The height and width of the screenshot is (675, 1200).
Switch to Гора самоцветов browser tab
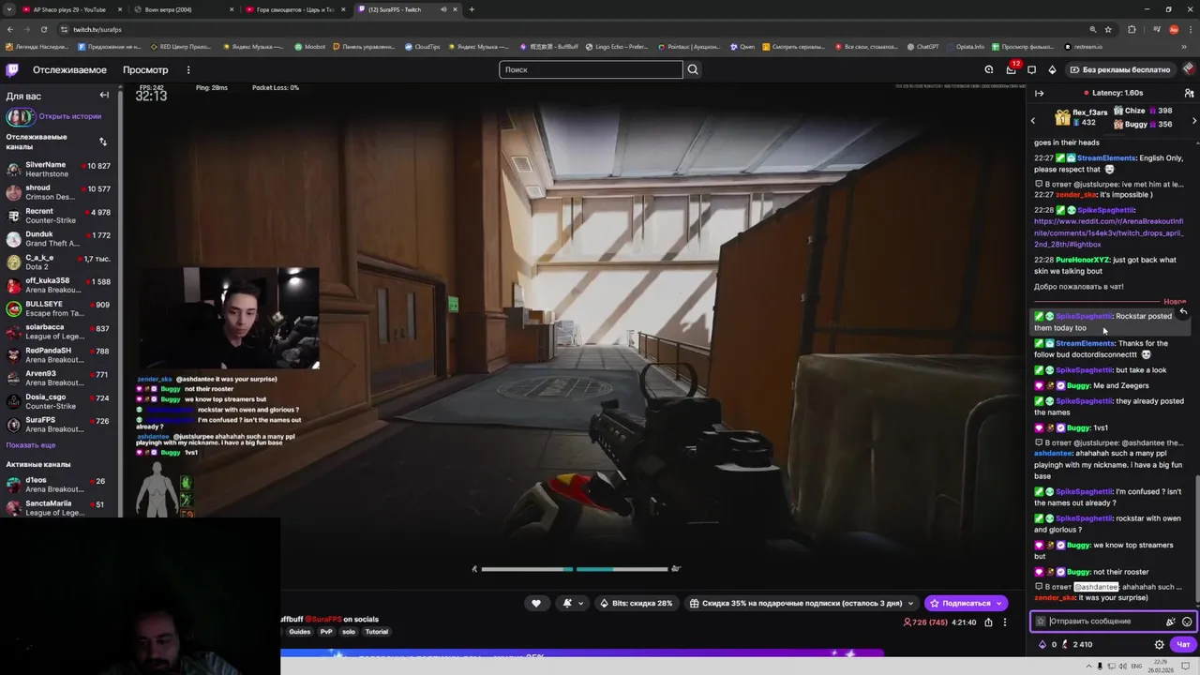[294, 9]
